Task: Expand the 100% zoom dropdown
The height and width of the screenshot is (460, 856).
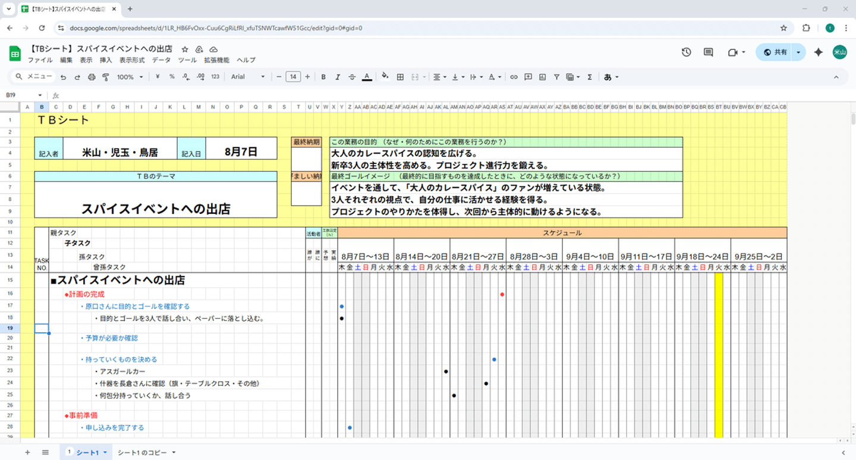Action: pyautogui.click(x=130, y=77)
